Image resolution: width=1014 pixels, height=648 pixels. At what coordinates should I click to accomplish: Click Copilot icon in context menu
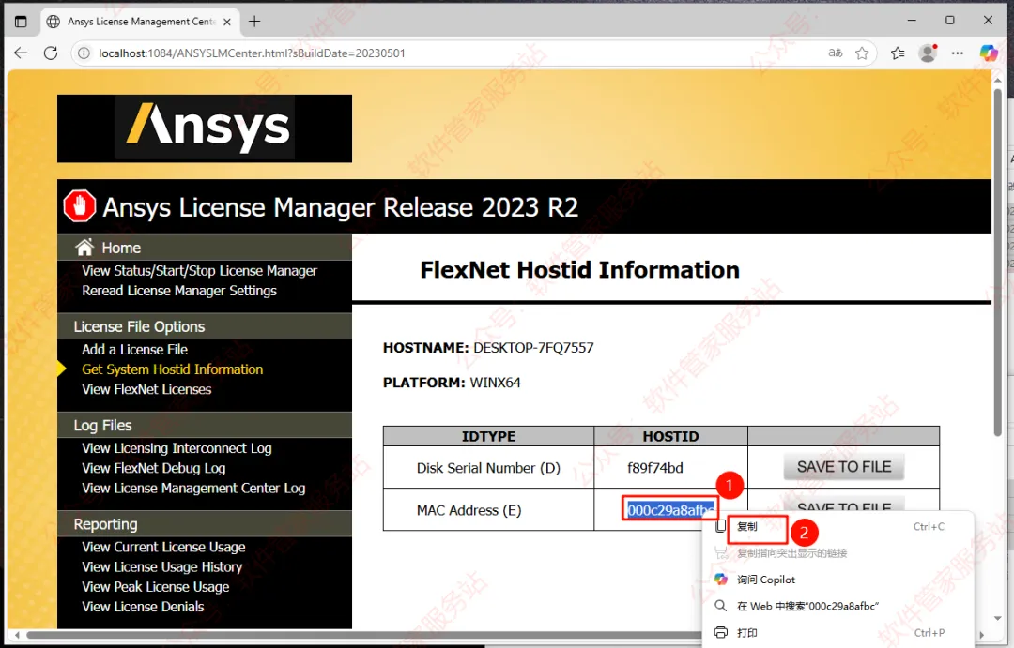coord(720,580)
